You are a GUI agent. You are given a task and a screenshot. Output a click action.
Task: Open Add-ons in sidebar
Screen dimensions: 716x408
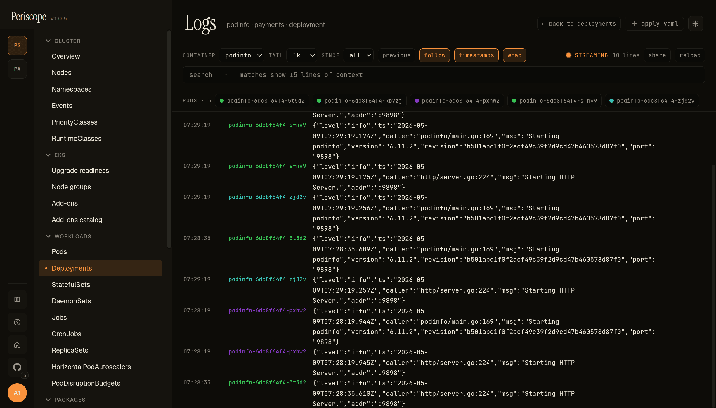click(x=100, y=203)
